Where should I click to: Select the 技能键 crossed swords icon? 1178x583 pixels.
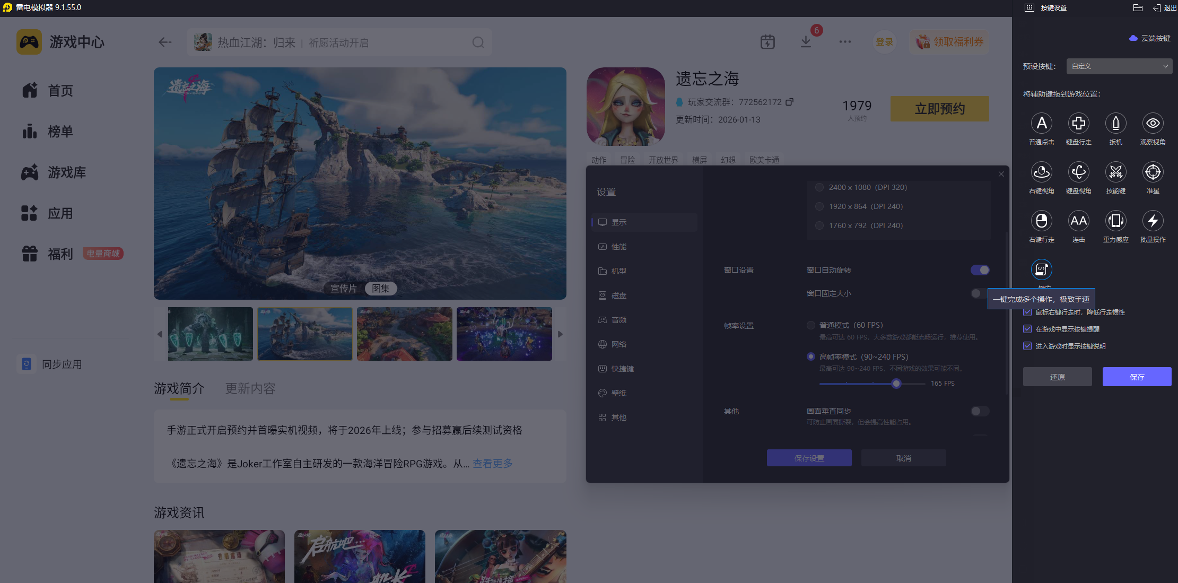coord(1115,172)
